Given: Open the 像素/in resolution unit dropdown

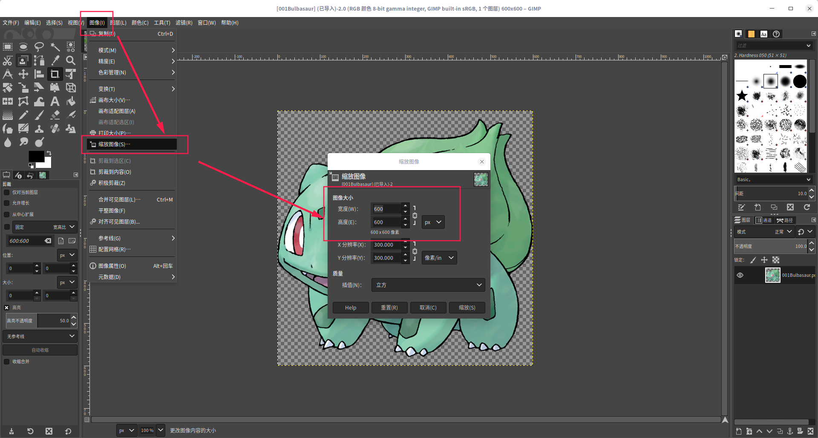Looking at the screenshot, I should click(x=439, y=258).
